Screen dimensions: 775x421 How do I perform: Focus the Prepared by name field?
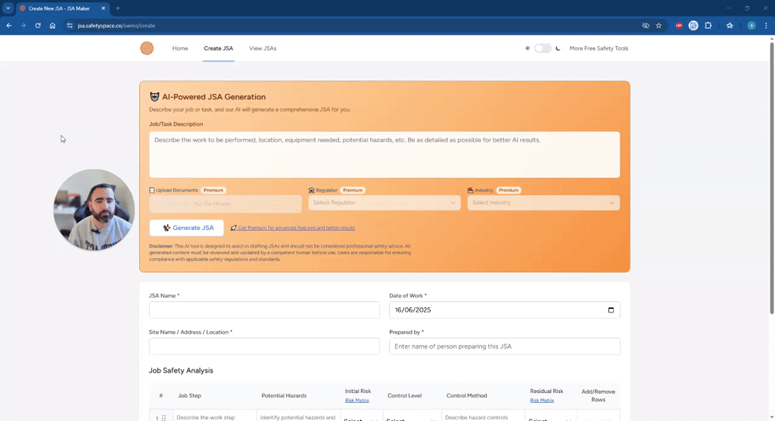pos(505,346)
